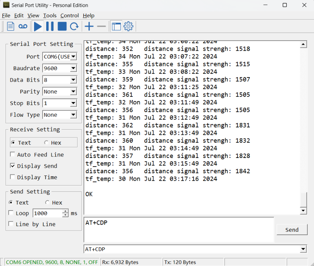Click the line with timestamp 03:17:16
Screen dimensions: 314x266
click(x=151, y=179)
